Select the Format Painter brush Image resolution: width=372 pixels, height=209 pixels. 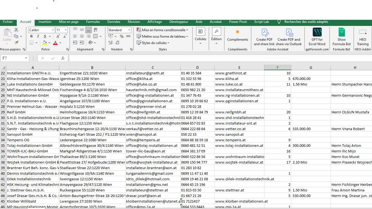tap(16, 43)
